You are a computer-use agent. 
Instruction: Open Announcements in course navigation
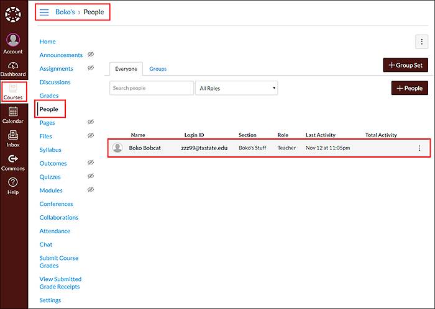coord(61,55)
